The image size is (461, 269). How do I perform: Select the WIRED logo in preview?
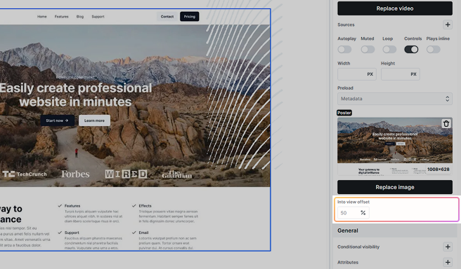pos(126,174)
